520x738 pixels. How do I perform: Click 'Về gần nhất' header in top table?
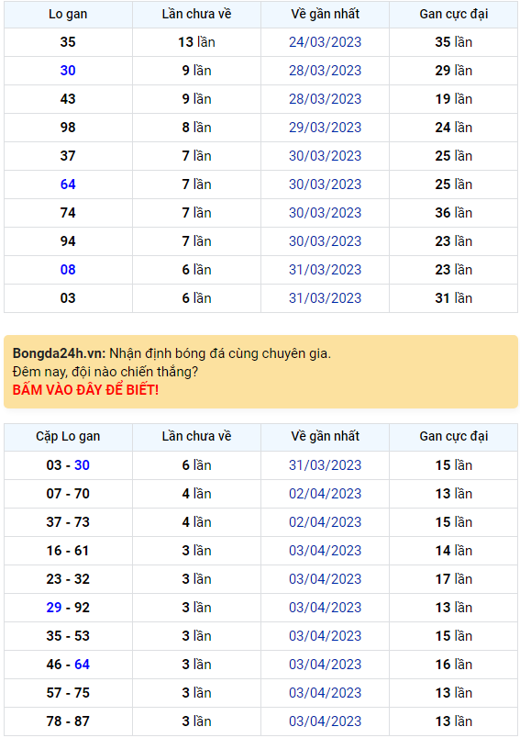[x=325, y=14]
